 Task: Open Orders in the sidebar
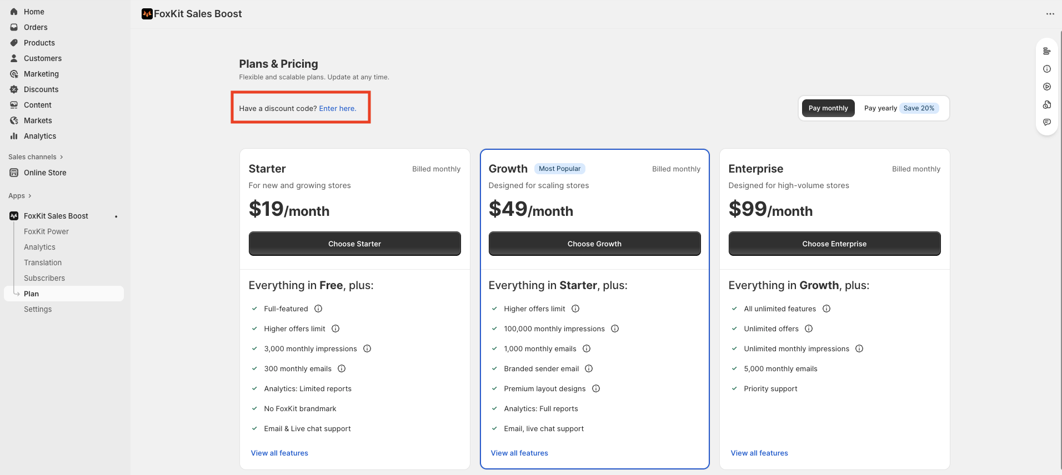[x=36, y=27]
